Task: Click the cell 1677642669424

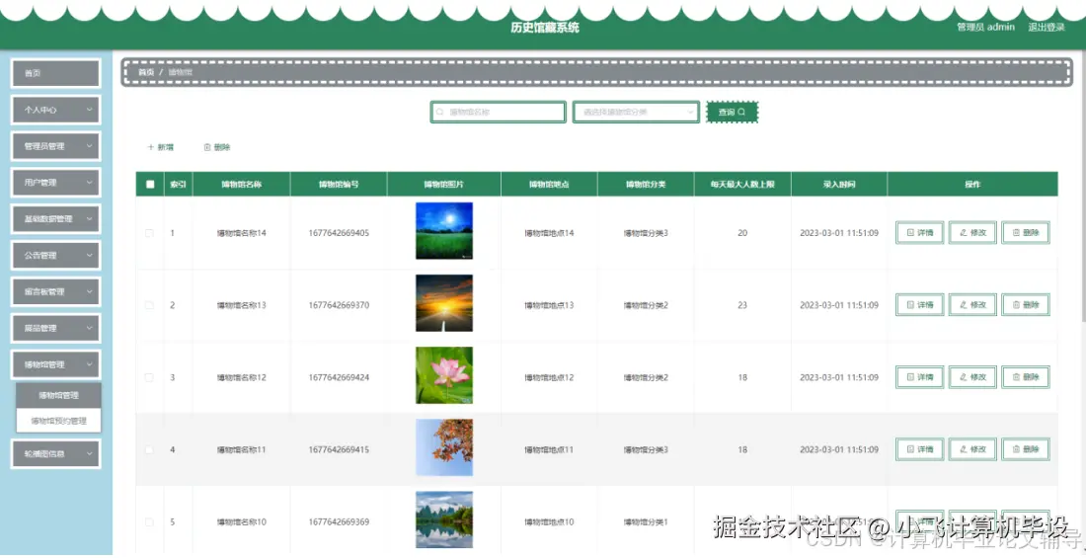Action: click(x=339, y=378)
